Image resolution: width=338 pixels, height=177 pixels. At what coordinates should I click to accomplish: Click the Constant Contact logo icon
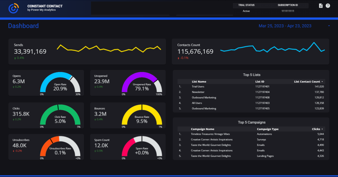tap(14, 8)
